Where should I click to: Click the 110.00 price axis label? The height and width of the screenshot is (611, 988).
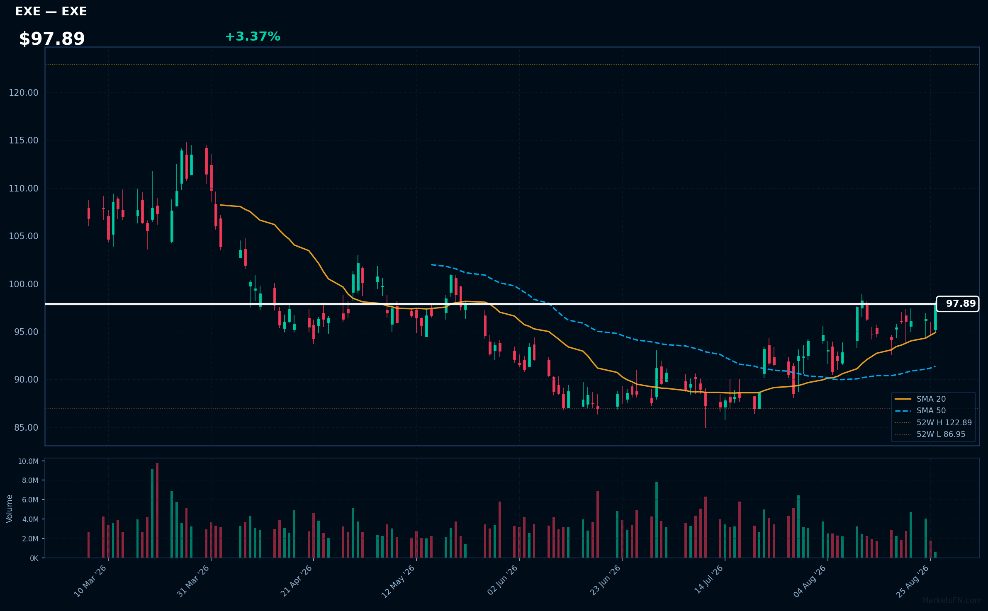pyautogui.click(x=24, y=188)
